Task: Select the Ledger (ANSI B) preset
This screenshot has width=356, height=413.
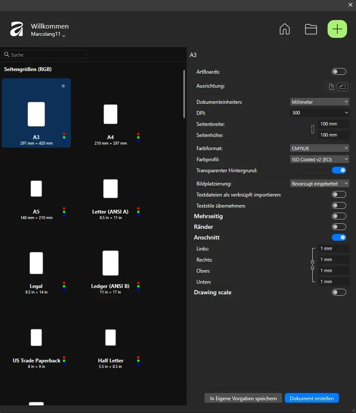Action: 110,262
